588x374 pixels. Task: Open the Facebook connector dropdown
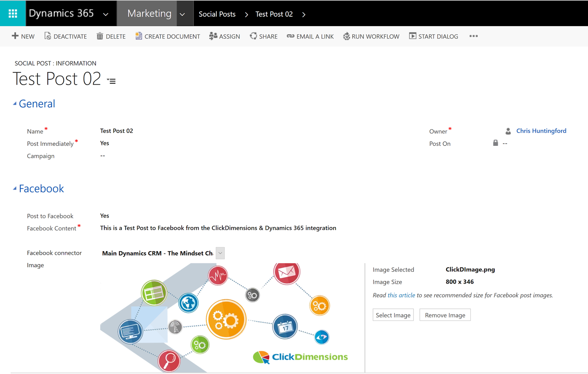point(220,253)
